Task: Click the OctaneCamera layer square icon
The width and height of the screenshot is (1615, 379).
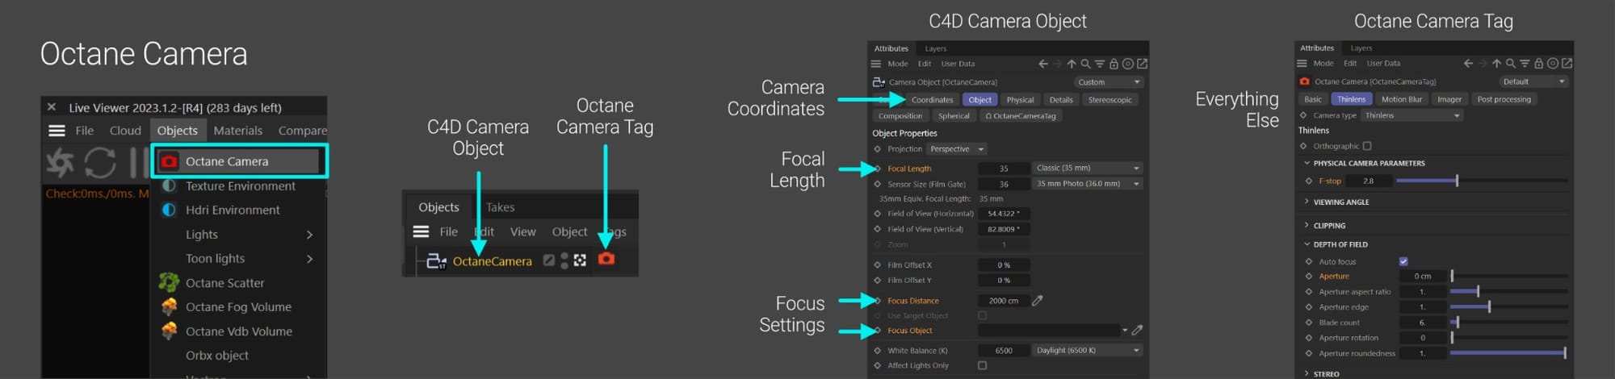Action: 549,260
